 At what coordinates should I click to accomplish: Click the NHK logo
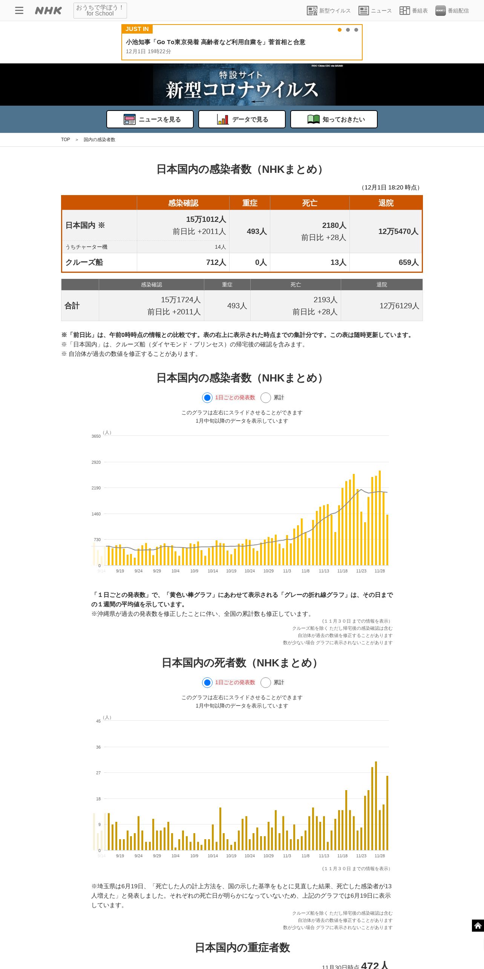coord(48,11)
